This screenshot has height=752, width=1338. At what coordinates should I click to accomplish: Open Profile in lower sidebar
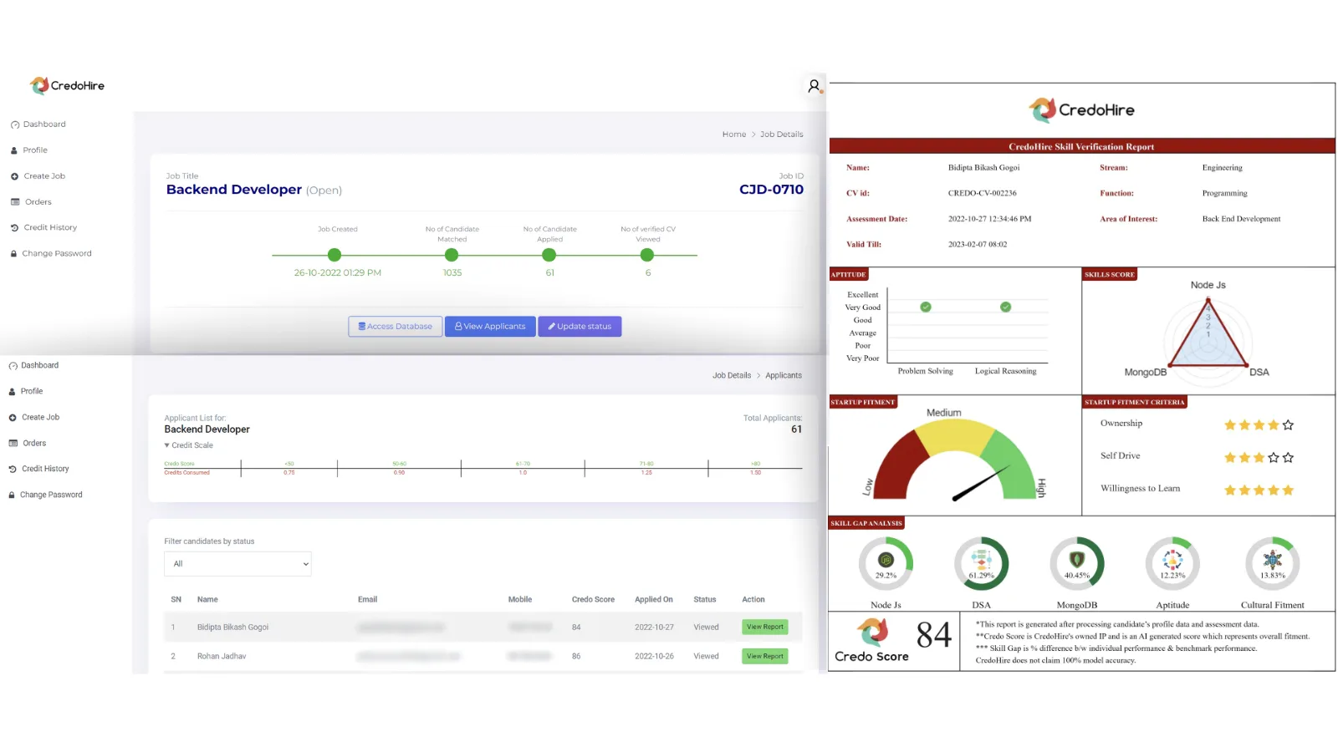[26, 391]
